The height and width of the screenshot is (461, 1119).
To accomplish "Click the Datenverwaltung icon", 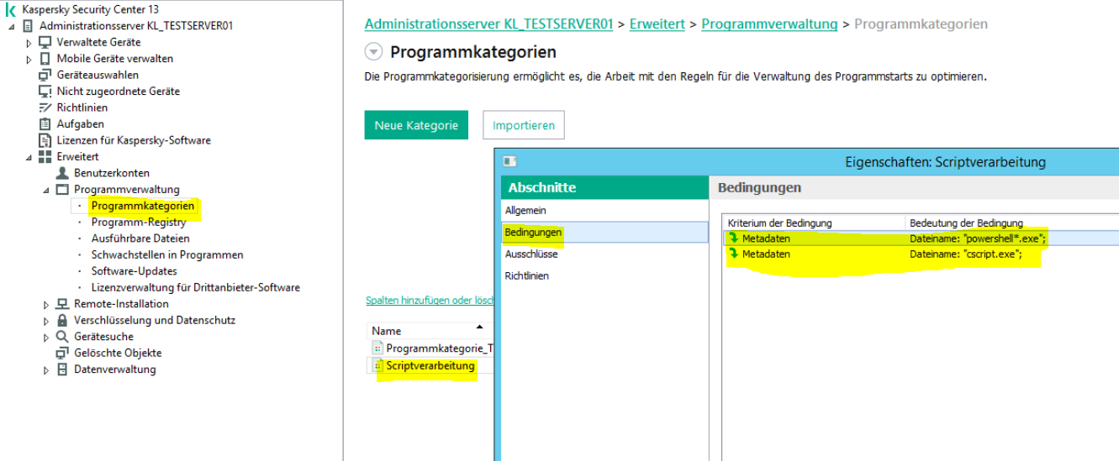I will tap(62, 369).
